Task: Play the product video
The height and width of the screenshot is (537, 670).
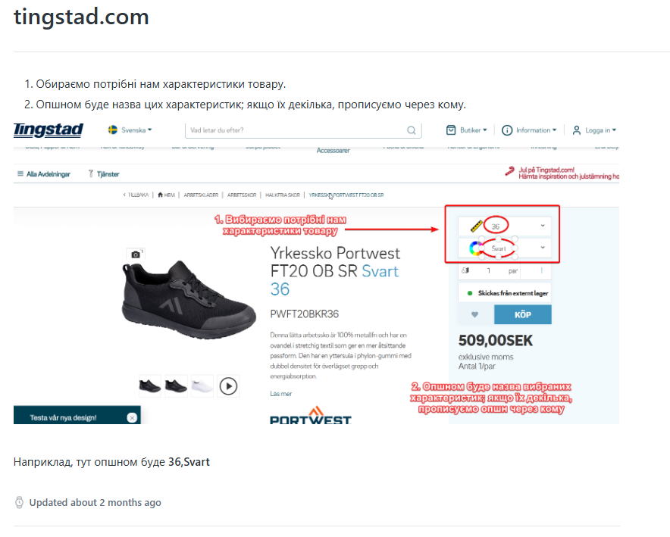Action: tap(229, 386)
